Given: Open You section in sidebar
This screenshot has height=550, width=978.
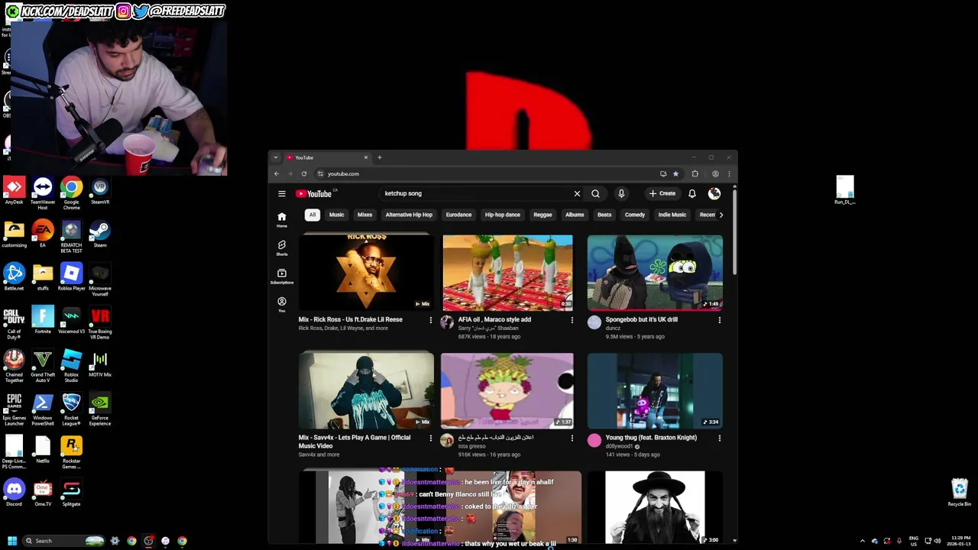Looking at the screenshot, I should 282,304.
